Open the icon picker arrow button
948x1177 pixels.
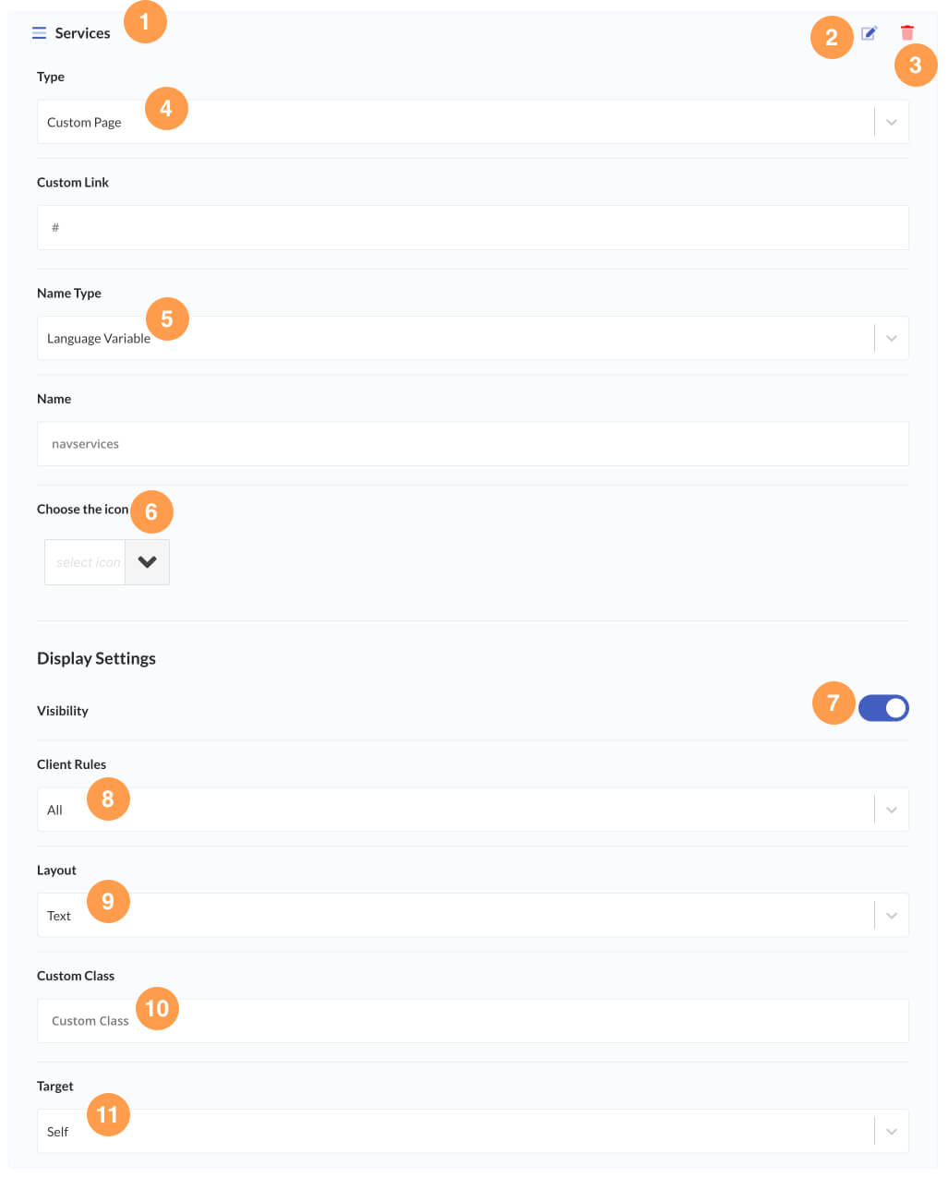(147, 562)
